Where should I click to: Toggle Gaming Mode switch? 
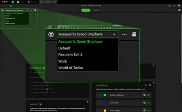pyautogui.click(x=43, y=68)
